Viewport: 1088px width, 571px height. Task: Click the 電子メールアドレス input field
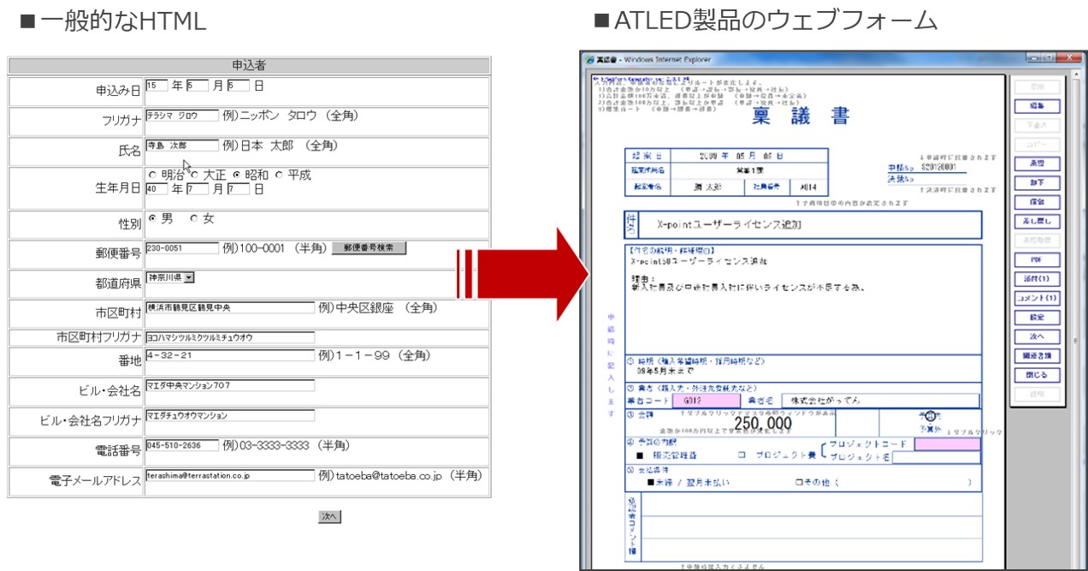(x=230, y=475)
